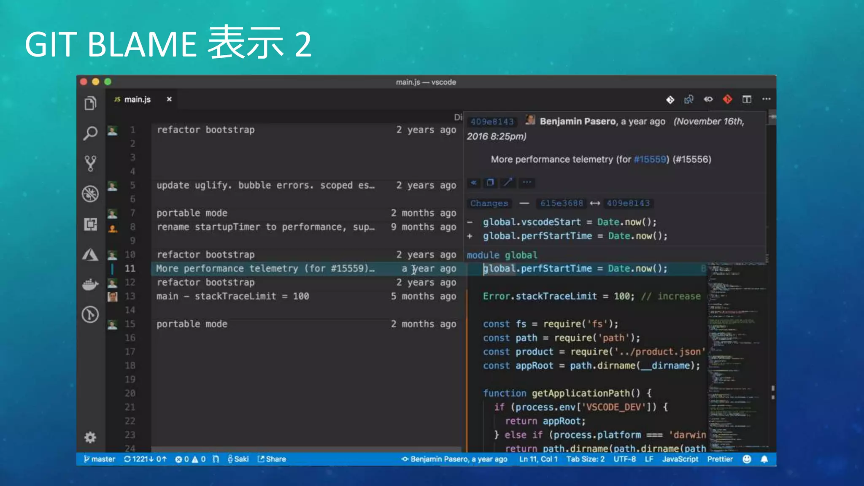Open Source Control view in the activity bar
The image size is (864, 486).
click(90, 163)
